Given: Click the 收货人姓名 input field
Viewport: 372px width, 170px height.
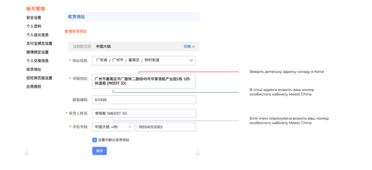Looking at the screenshot, I should [144, 113].
